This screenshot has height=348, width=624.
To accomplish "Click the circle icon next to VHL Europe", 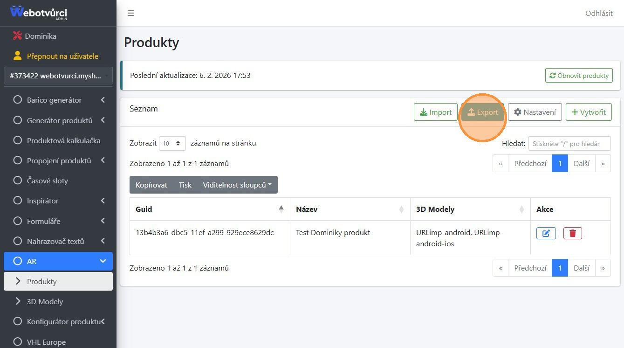I will click(18, 342).
